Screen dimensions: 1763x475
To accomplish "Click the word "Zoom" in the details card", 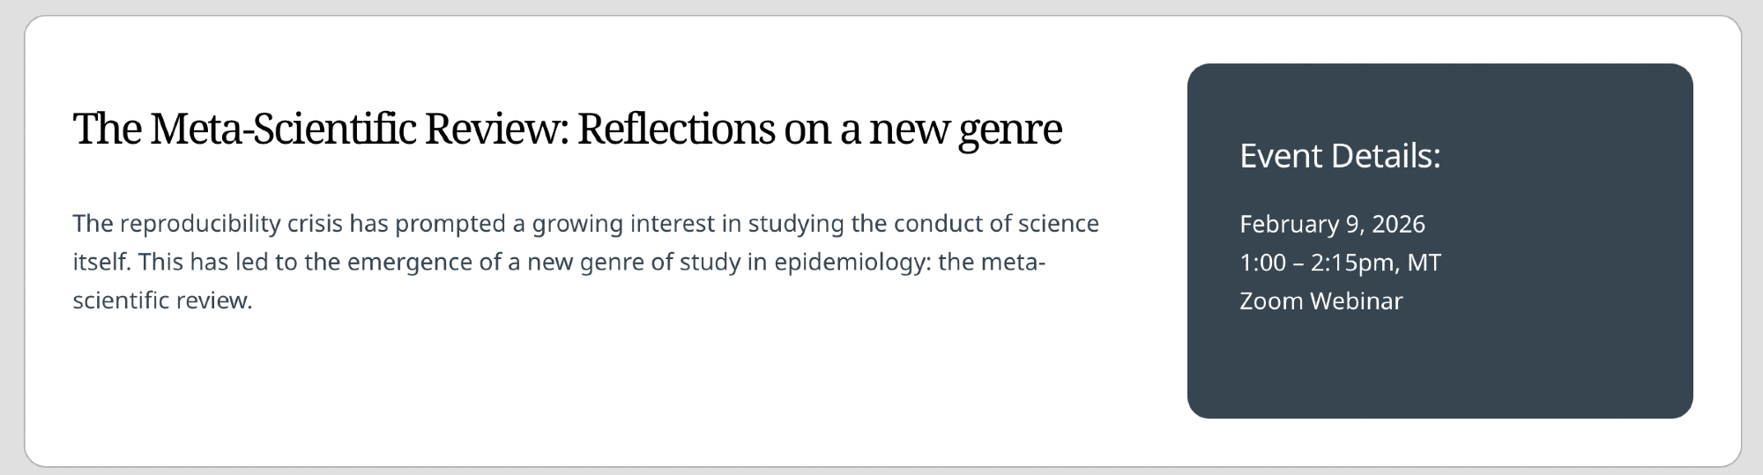I will [1270, 301].
